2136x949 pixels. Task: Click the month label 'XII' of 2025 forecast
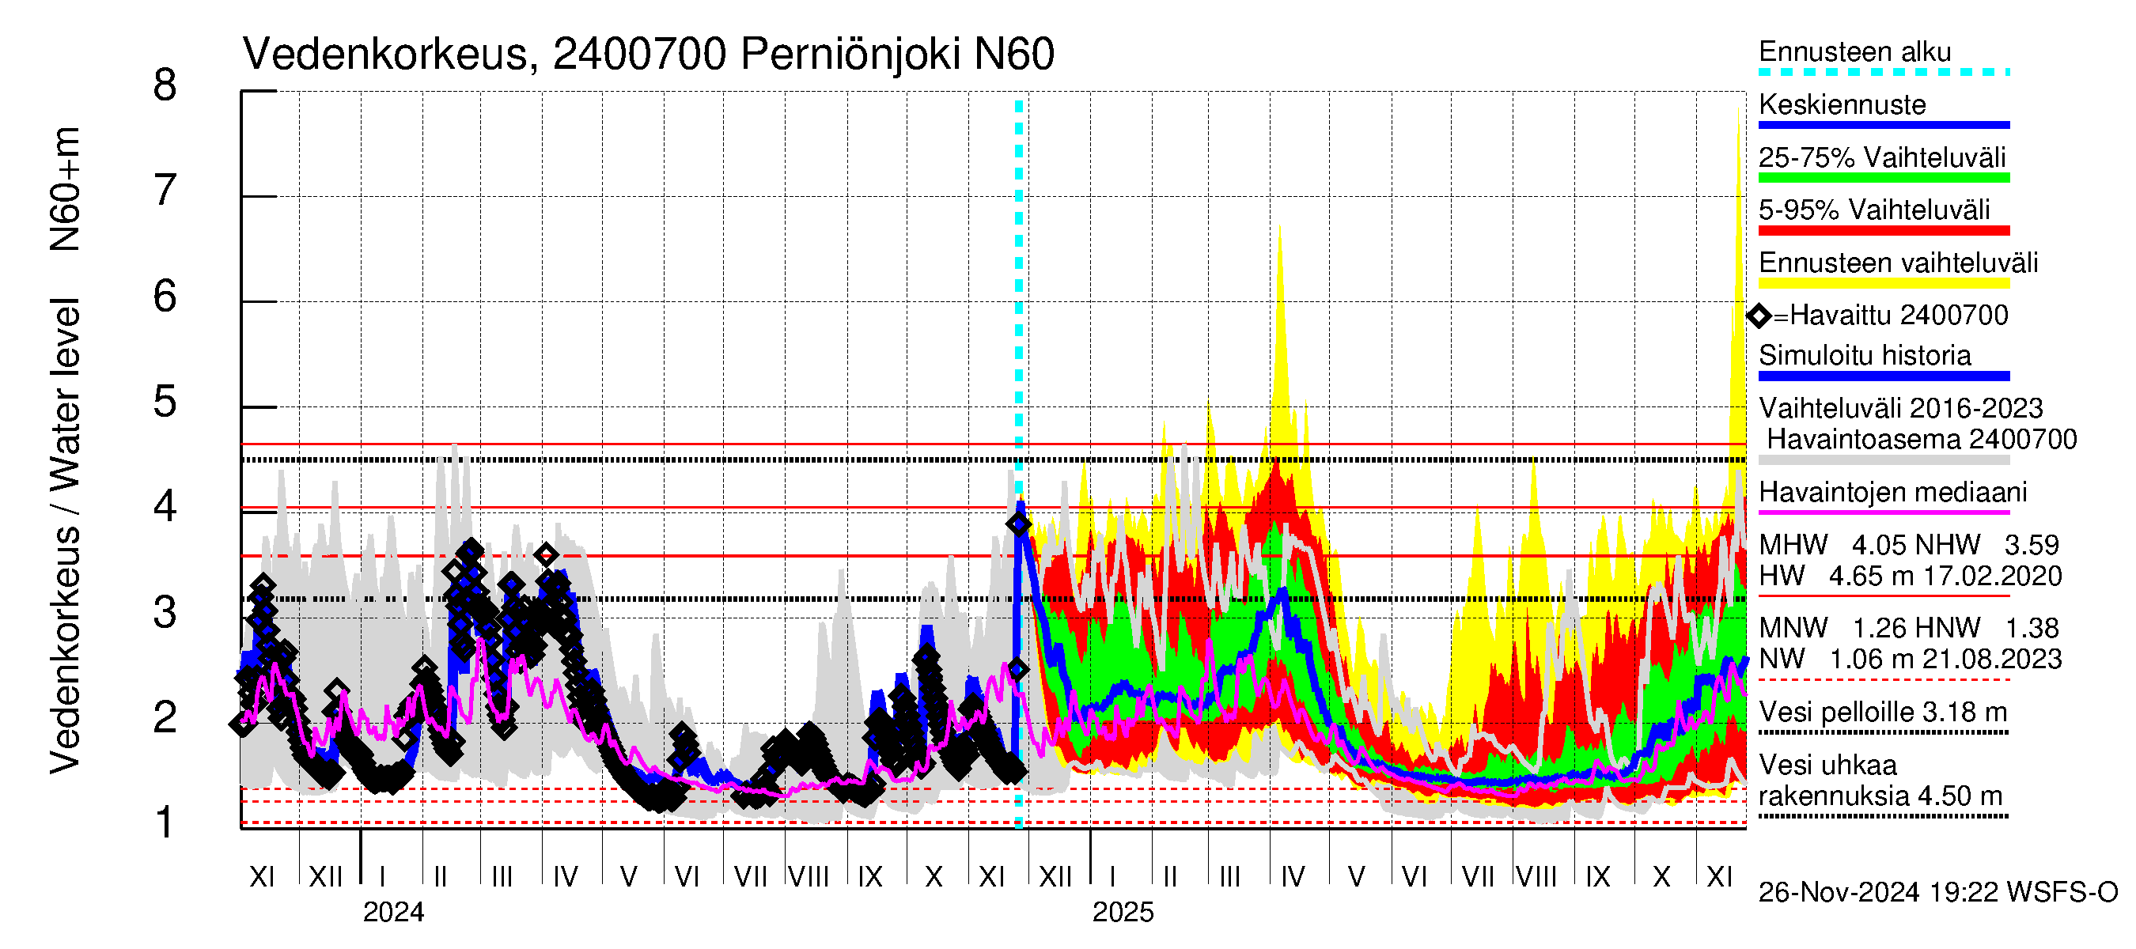[x=1055, y=876]
